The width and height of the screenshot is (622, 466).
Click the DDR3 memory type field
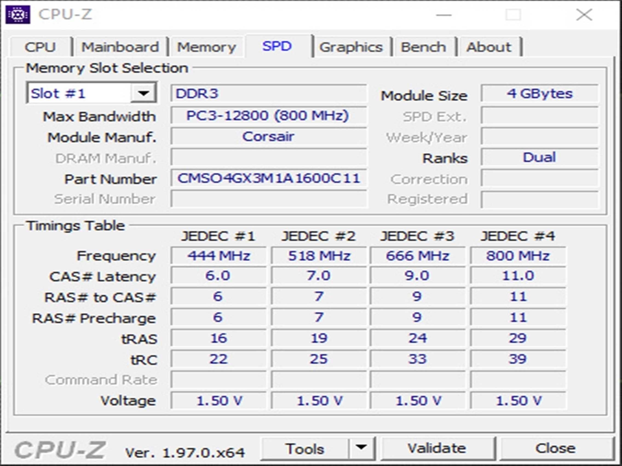click(269, 93)
